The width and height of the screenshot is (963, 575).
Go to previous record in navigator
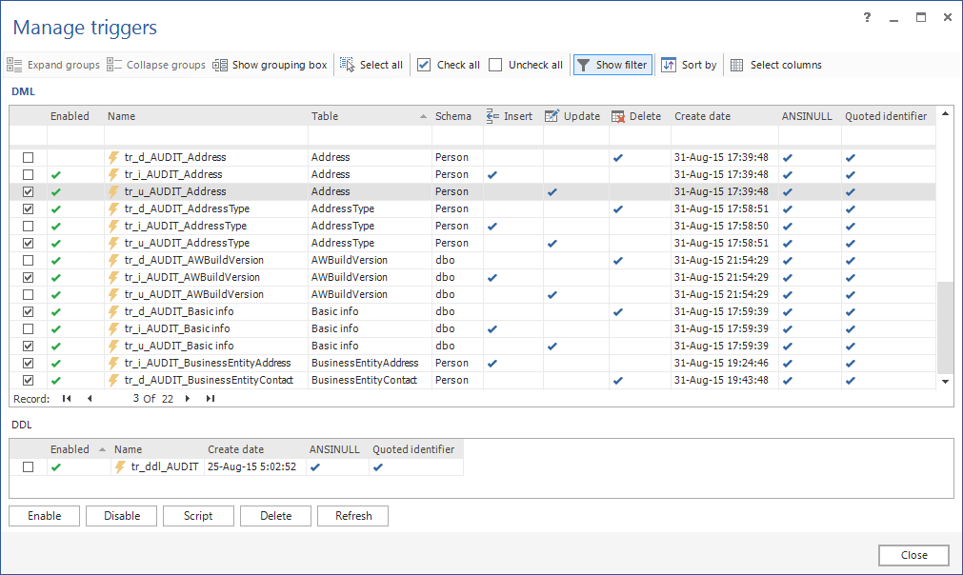coord(90,399)
